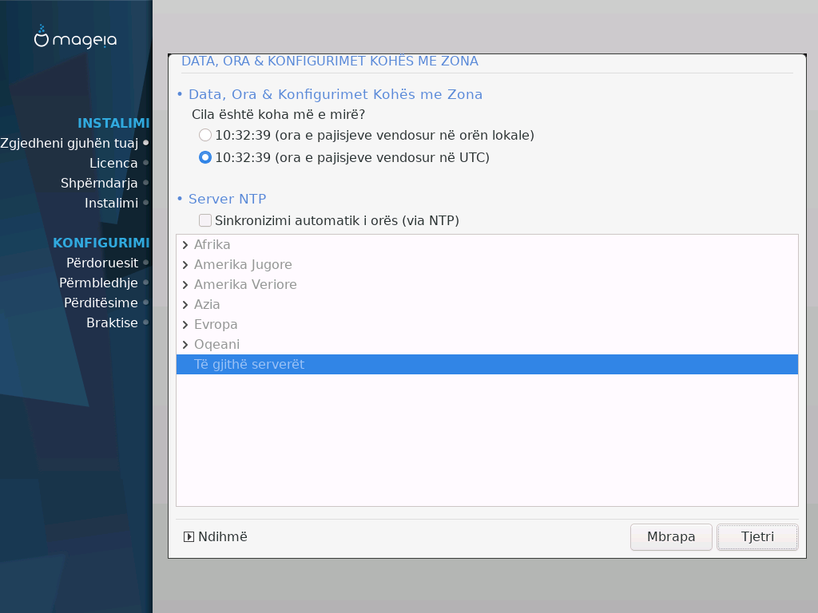This screenshot has width=818, height=613.
Task: Select the Të gjithë serverët row
Action: (248, 365)
